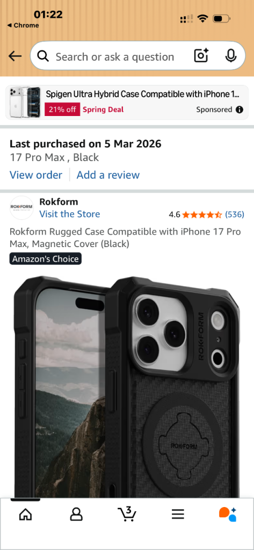Visit the Store link for Rokform

click(69, 214)
